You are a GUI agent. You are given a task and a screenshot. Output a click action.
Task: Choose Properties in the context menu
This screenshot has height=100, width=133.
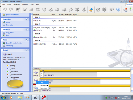[x=42, y=88]
